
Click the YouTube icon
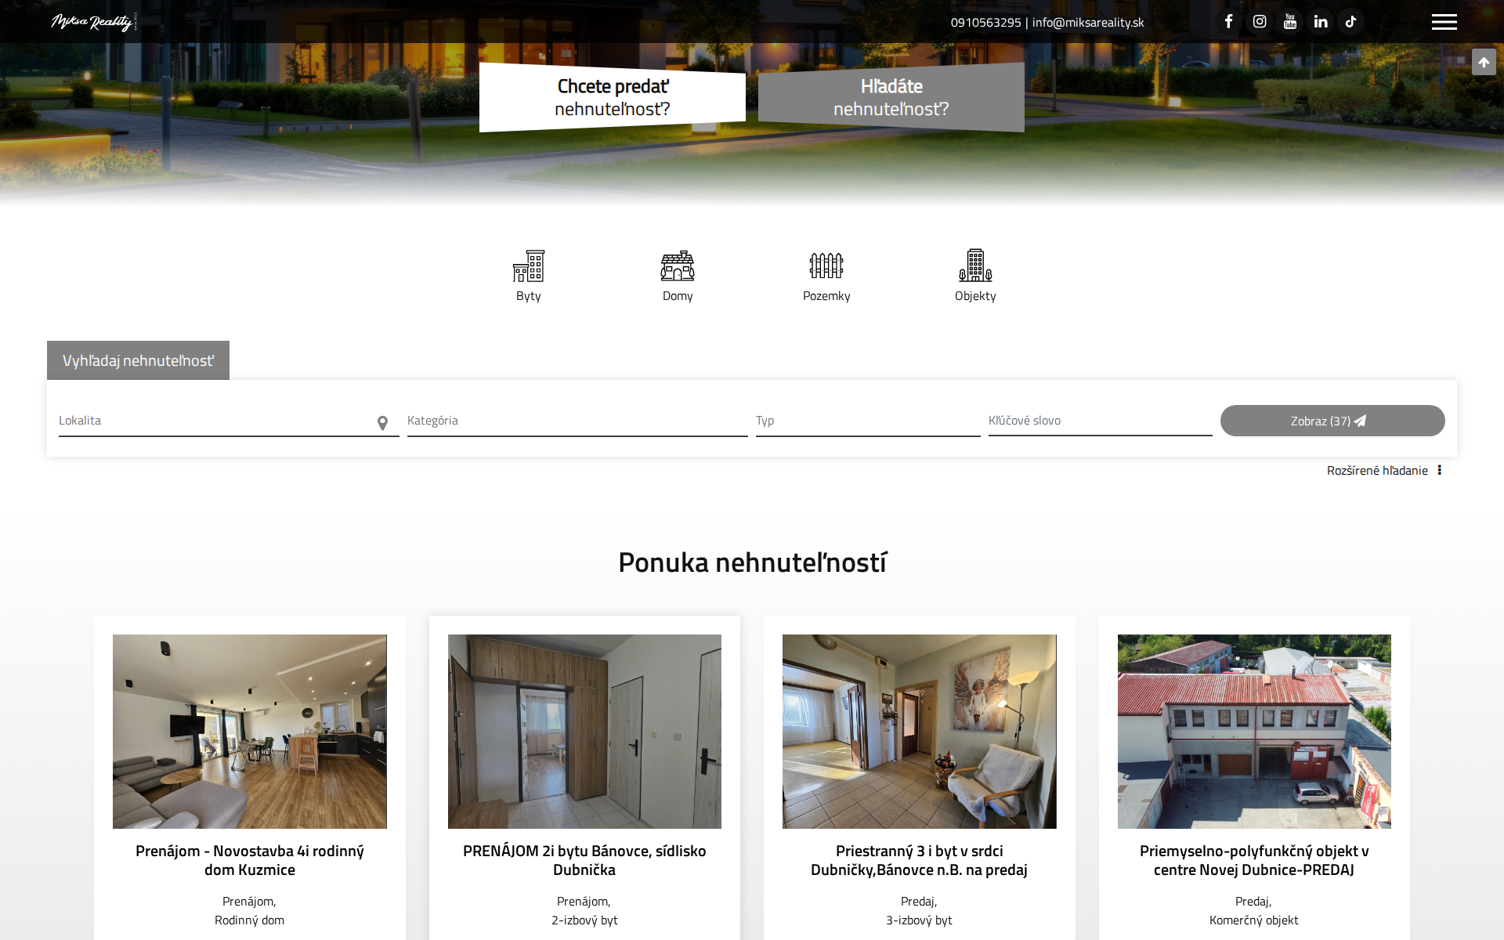pyautogui.click(x=1289, y=21)
